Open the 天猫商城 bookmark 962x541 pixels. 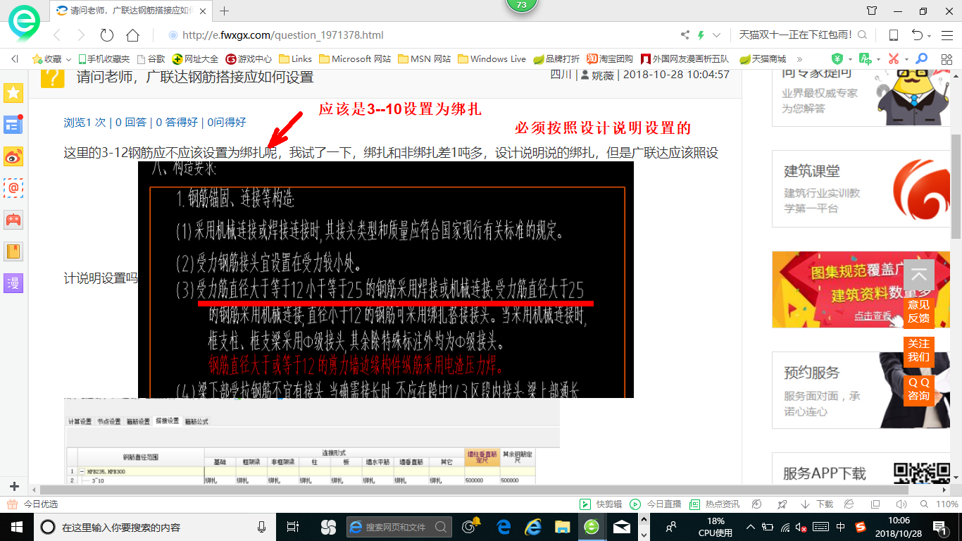pos(763,59)
